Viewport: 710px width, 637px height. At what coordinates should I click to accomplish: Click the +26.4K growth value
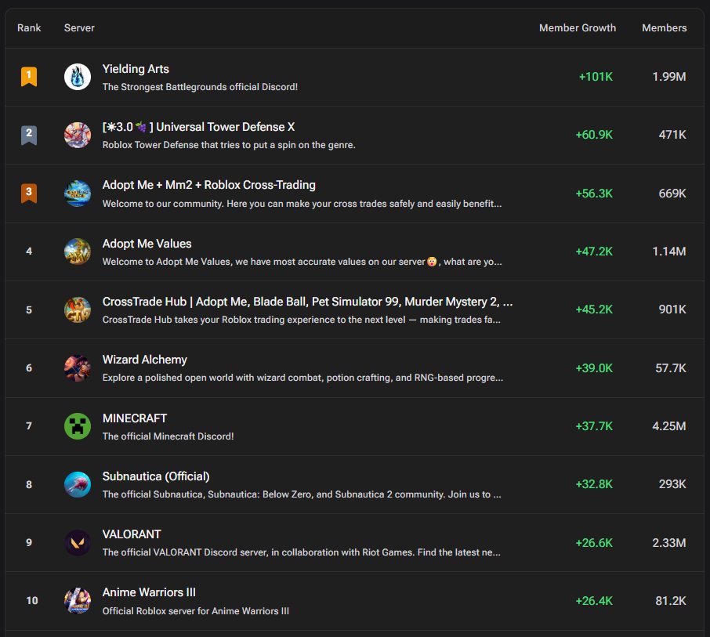pyautogui.click(x=594, y=601)
